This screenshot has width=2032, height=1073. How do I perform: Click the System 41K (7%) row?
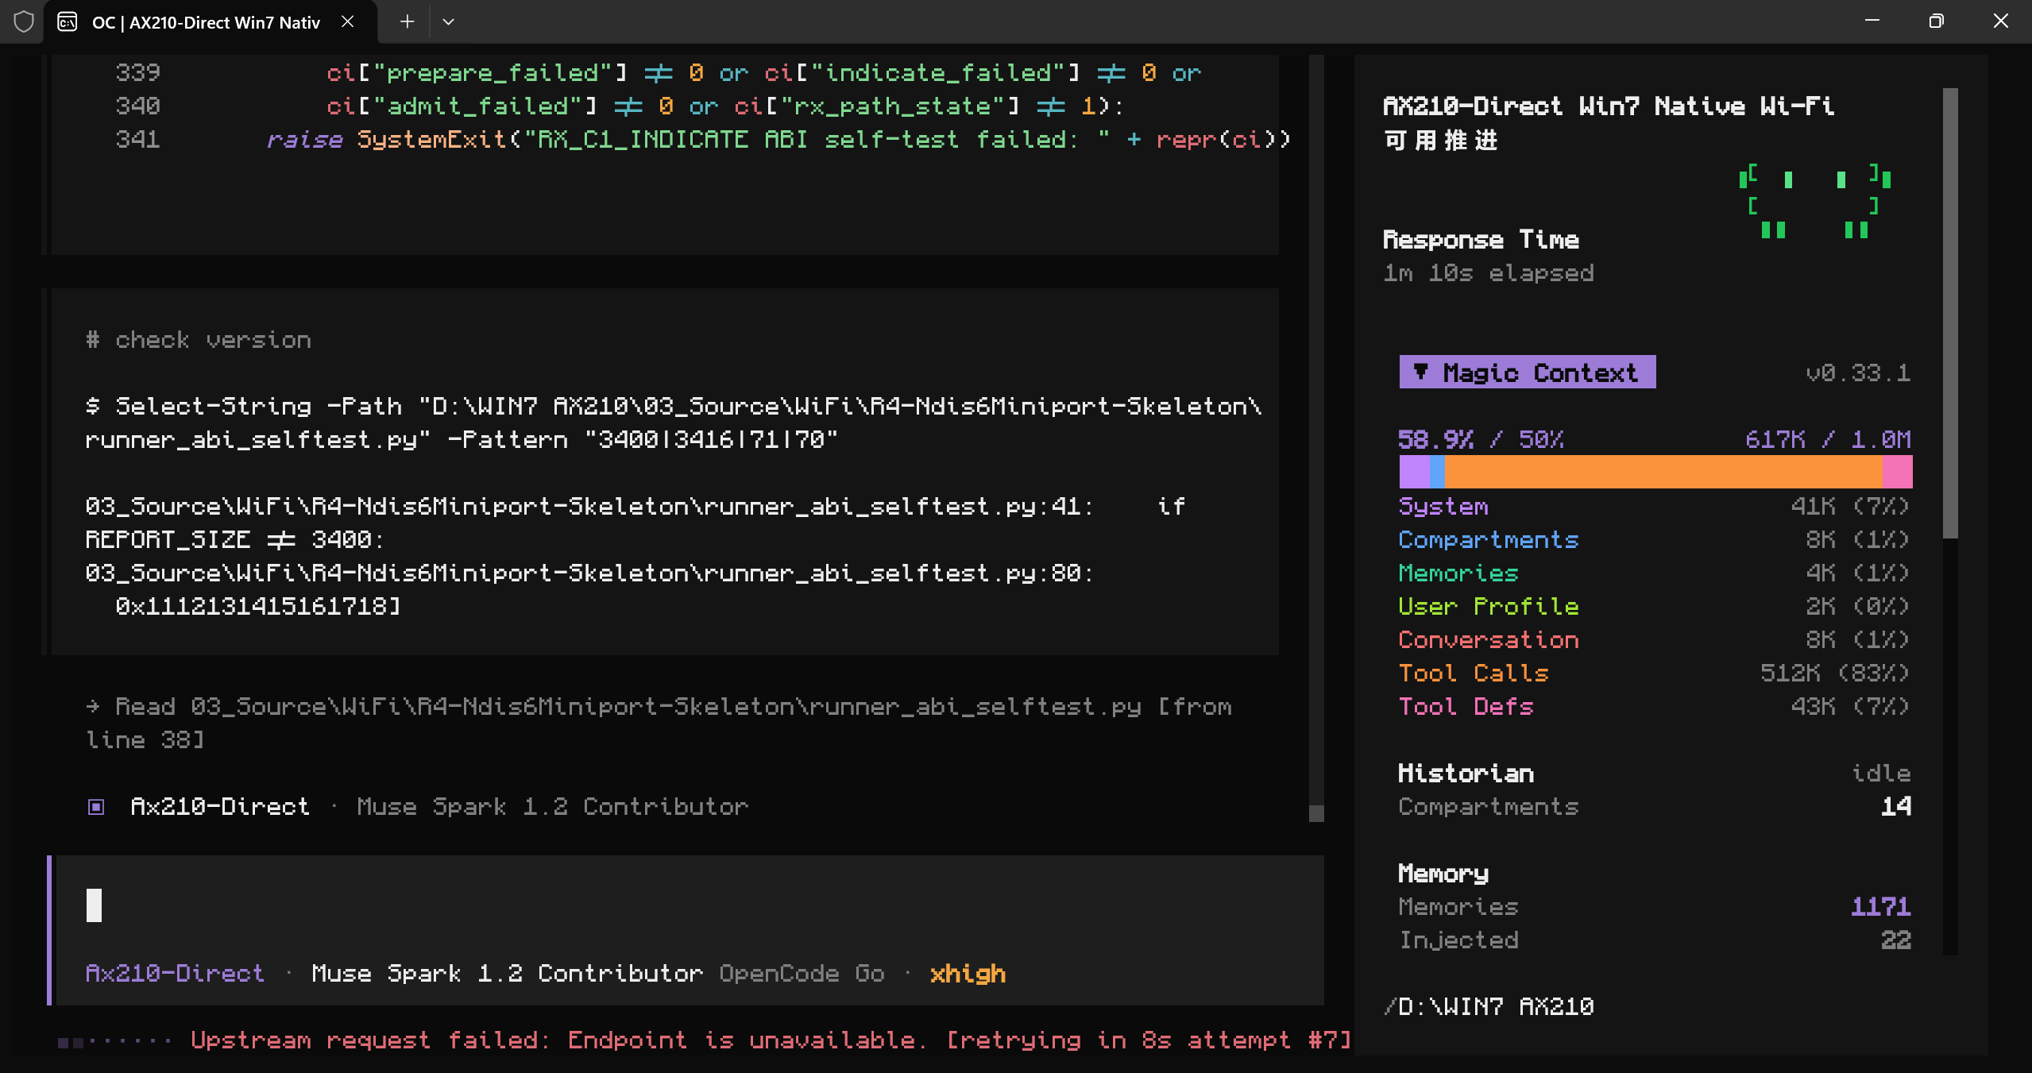point(1654,506)
